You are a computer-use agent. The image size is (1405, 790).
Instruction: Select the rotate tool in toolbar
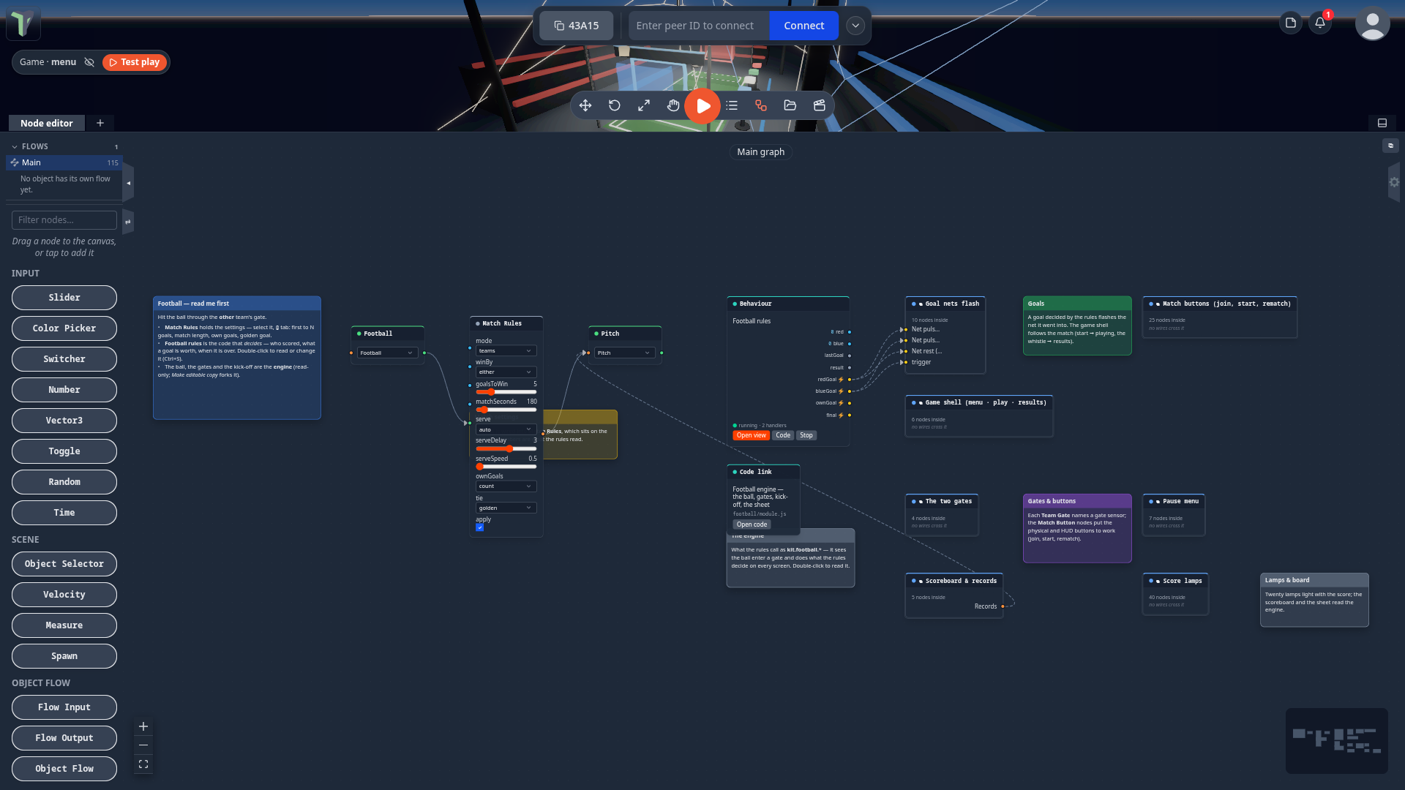[x=615, y=105]
